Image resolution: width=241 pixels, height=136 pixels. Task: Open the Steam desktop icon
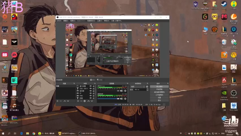[x=224, y=5]
